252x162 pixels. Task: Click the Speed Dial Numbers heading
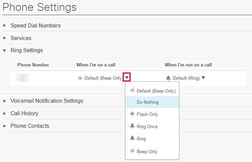coord(36,26)
